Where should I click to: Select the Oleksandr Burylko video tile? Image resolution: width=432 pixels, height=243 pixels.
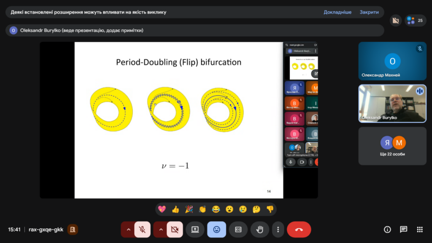click(392, 104)
